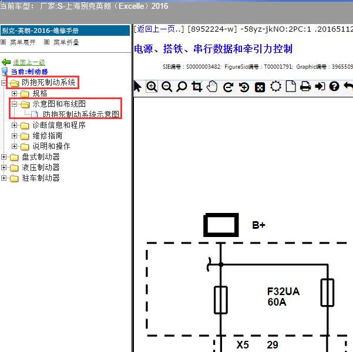353x352 pixels.
Task: Click the 当前:制动器 label
Action: pos(29,72)
